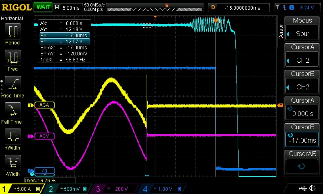Select the Freq measurement icon
323x194 pixels.
13,58
